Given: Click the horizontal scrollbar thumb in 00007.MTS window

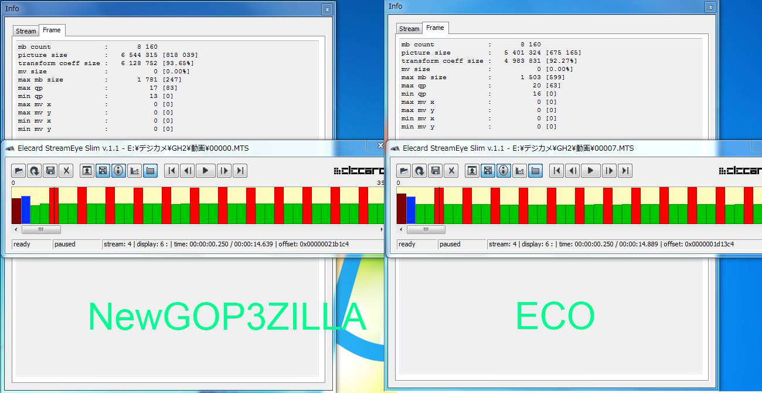Looking at the screenshot, I should coord(426,229).
